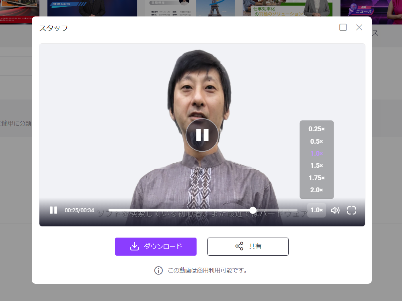
Task: Select 0.25× playback speed
Action: click(316, 129)
